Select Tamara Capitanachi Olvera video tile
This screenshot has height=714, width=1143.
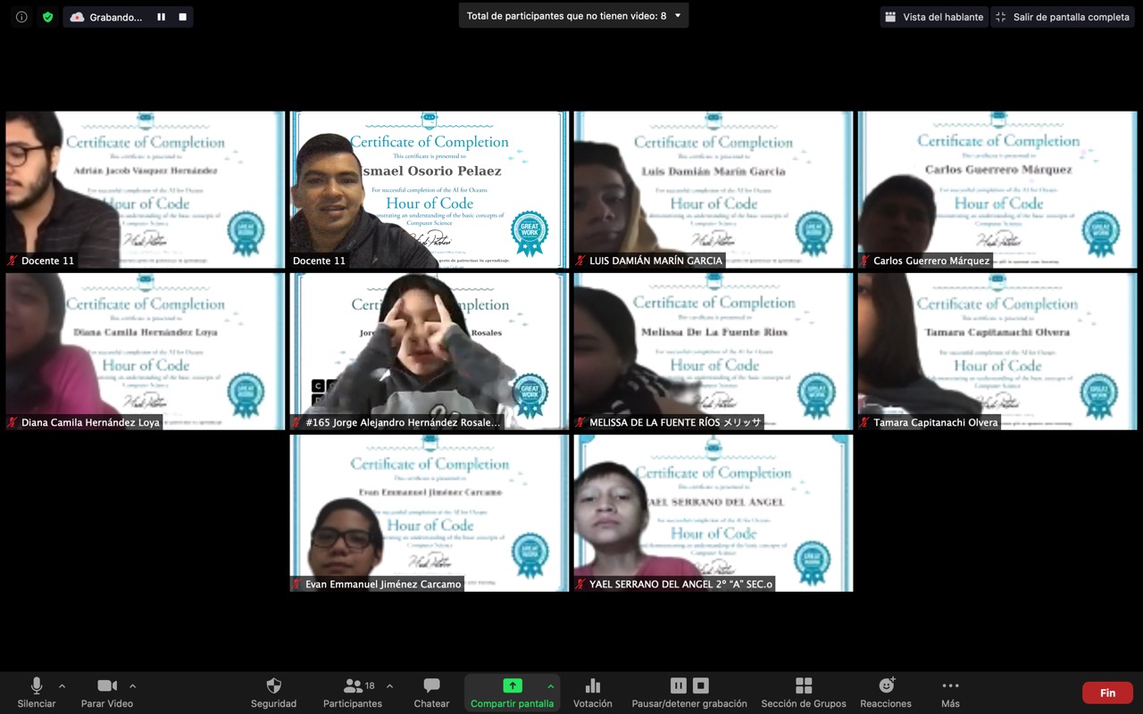tap(997, 351)
